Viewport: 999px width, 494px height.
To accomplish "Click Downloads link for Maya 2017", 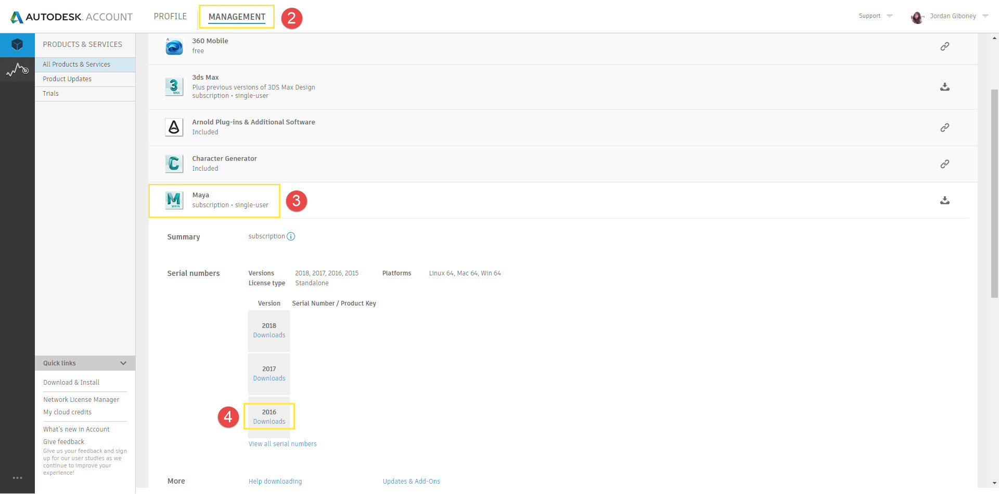I will (x=269, y=378).
